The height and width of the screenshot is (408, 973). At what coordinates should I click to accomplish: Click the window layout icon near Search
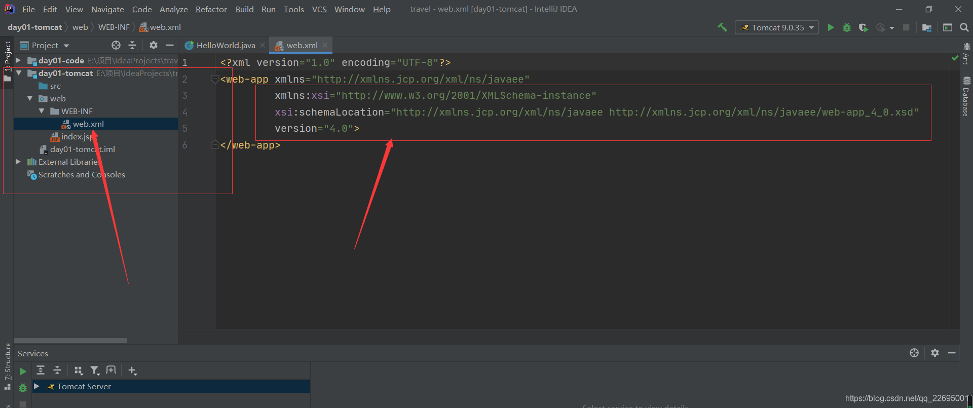tap(948, 27)
